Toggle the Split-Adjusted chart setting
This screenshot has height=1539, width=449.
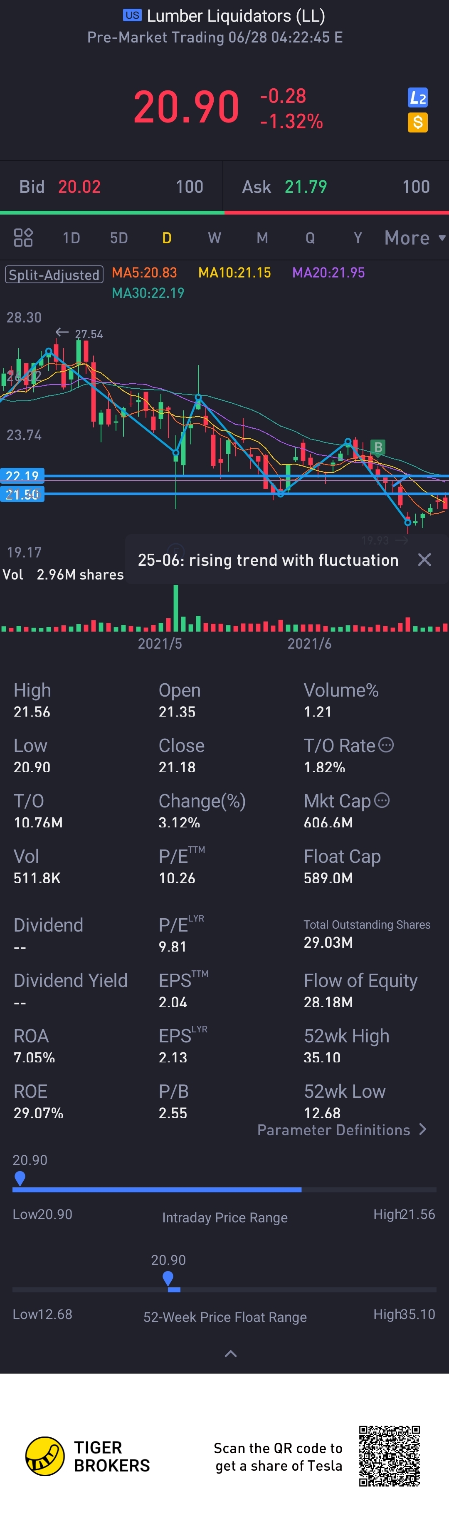(54, 275)
